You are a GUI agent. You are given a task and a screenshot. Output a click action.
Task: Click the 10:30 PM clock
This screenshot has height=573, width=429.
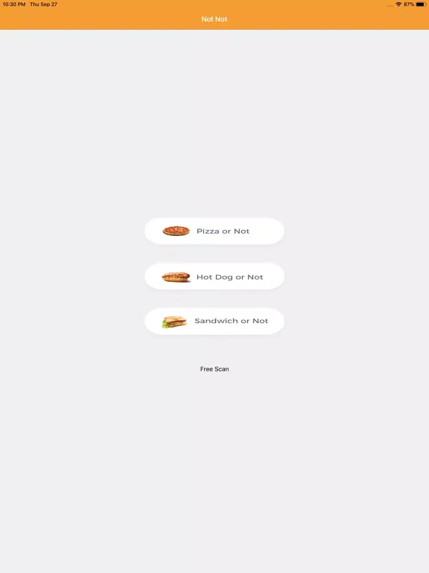point(14,5)
